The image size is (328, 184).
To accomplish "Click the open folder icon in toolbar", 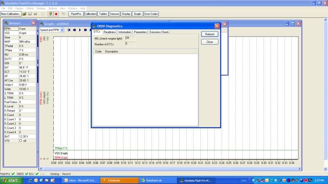I will pos(25,14).
